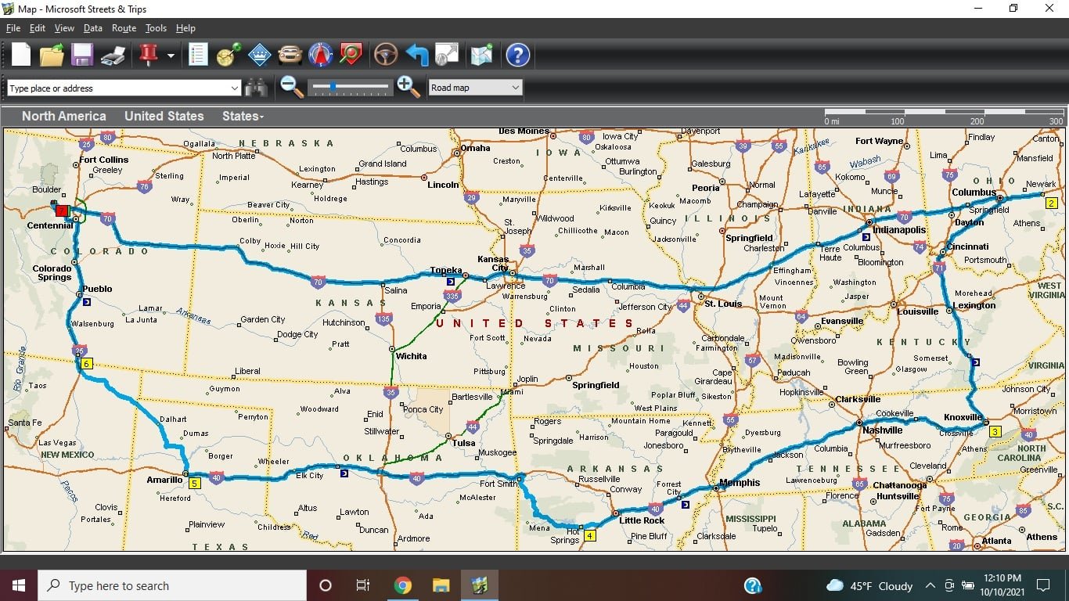The width and height of the screenshot is (1069, 601).
Task: Save the current map
Action: coord(82,55)
